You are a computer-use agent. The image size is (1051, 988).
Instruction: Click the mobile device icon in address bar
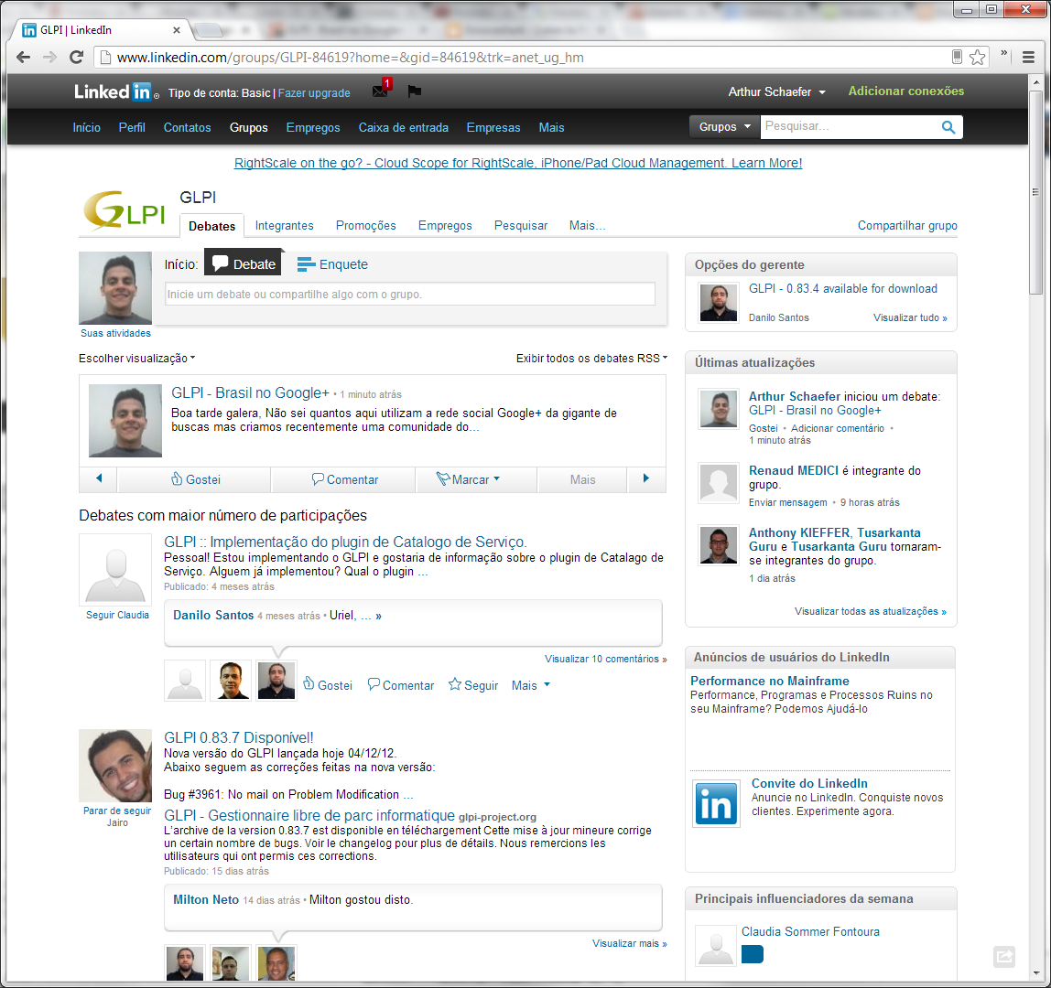tap(958, 57)
